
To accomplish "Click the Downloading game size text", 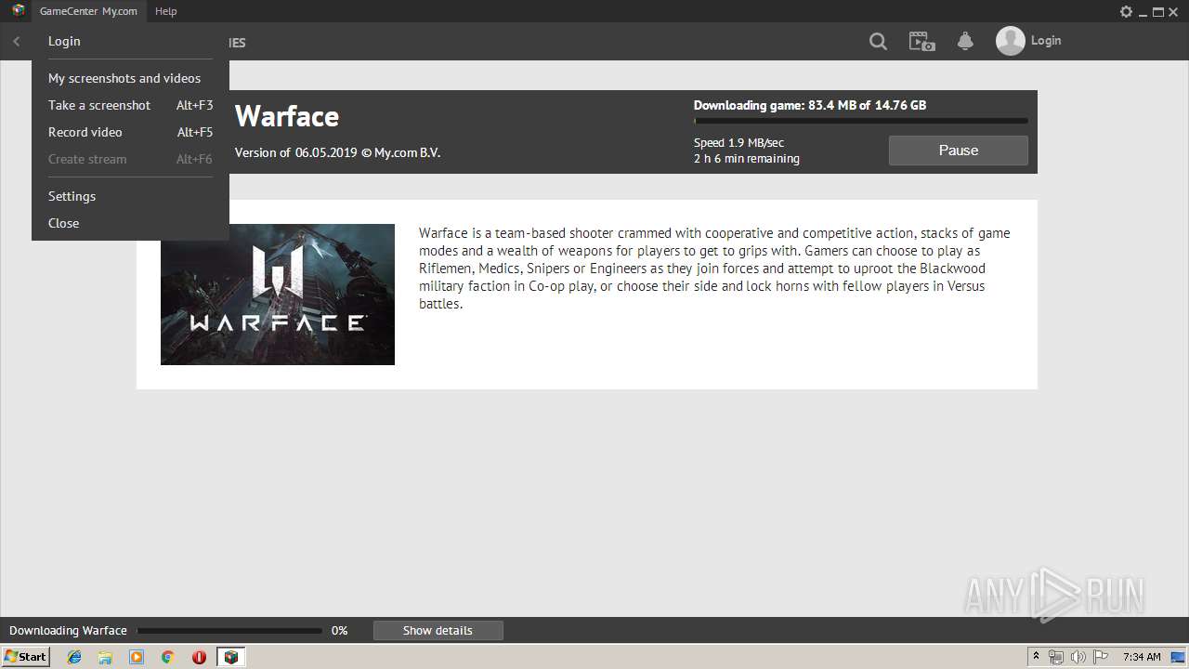I will pos(810,105).
